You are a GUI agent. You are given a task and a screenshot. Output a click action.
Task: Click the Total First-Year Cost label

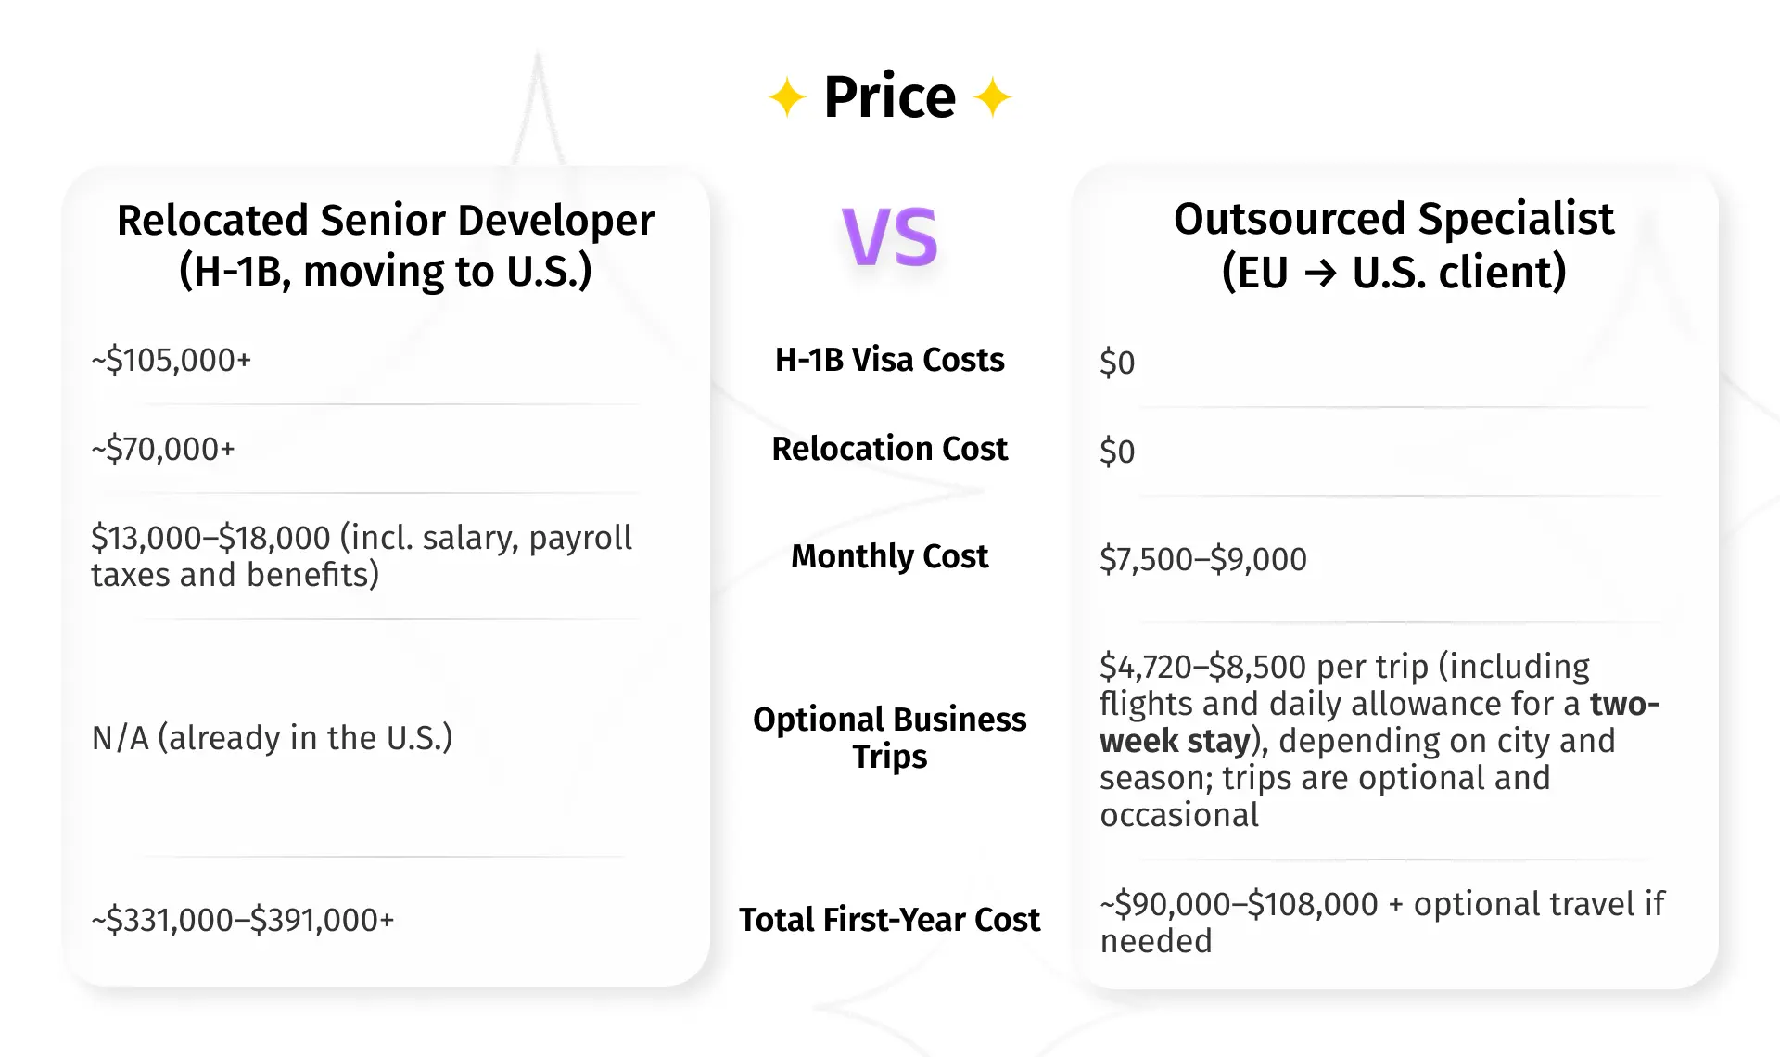click(890, 920)
